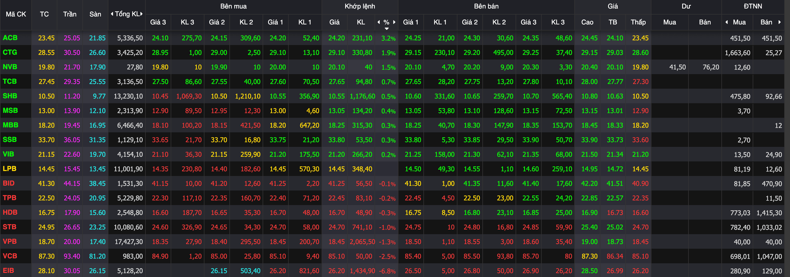
Task: Click VPB total volume 17,427,30
Action: pyautogui.click(x=129, y=242)
